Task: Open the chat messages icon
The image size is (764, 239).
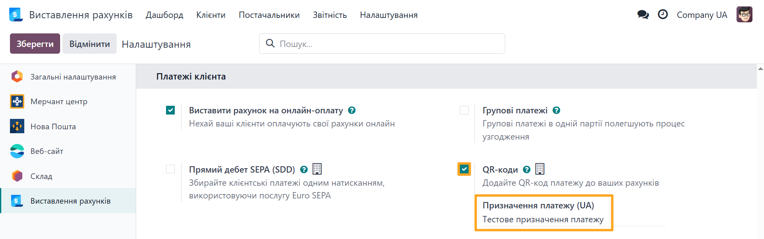Action: [643, 15]
